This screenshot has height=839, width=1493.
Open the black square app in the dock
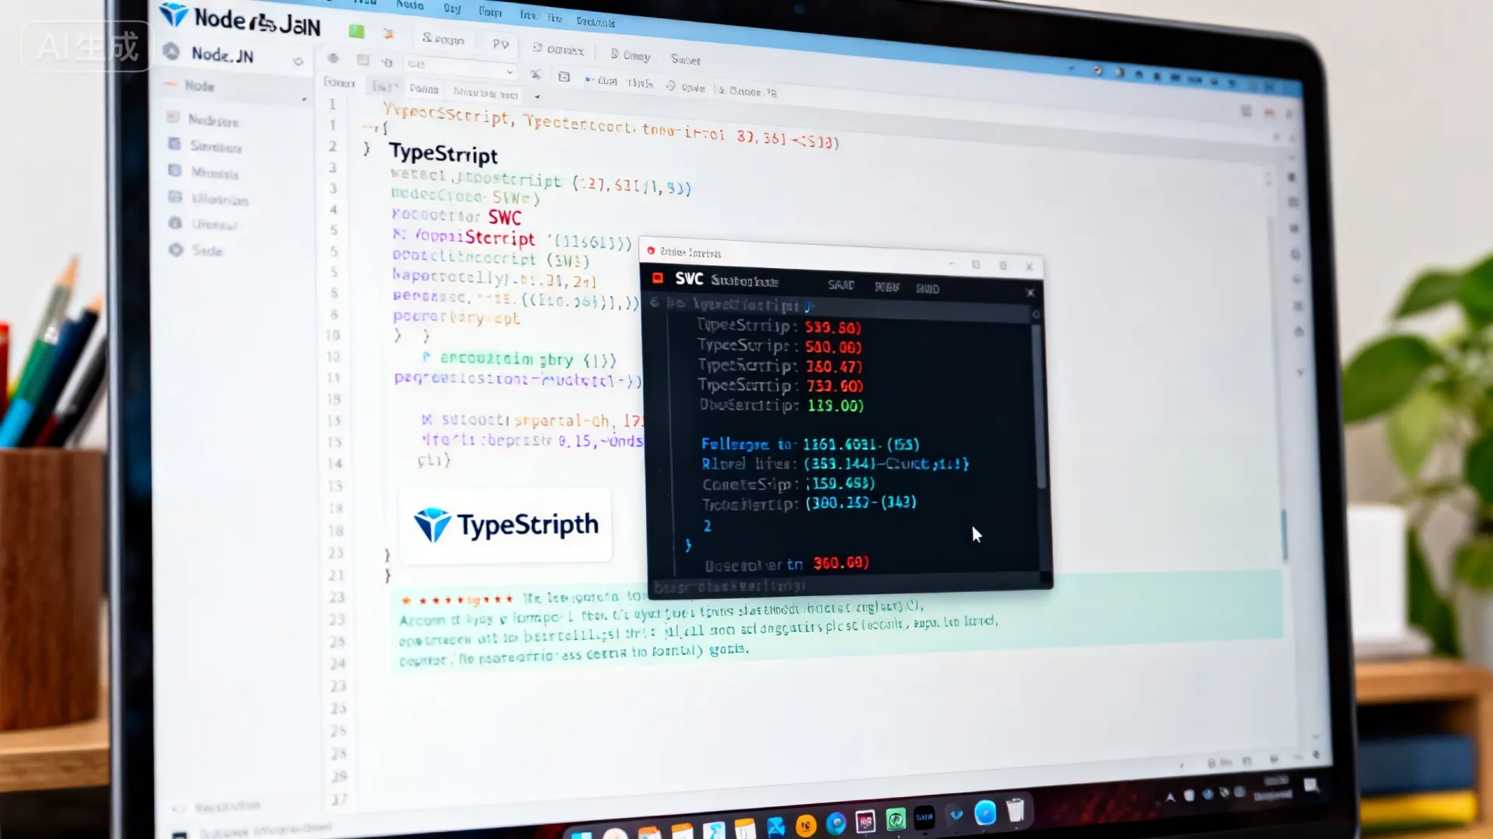point(925,816)
